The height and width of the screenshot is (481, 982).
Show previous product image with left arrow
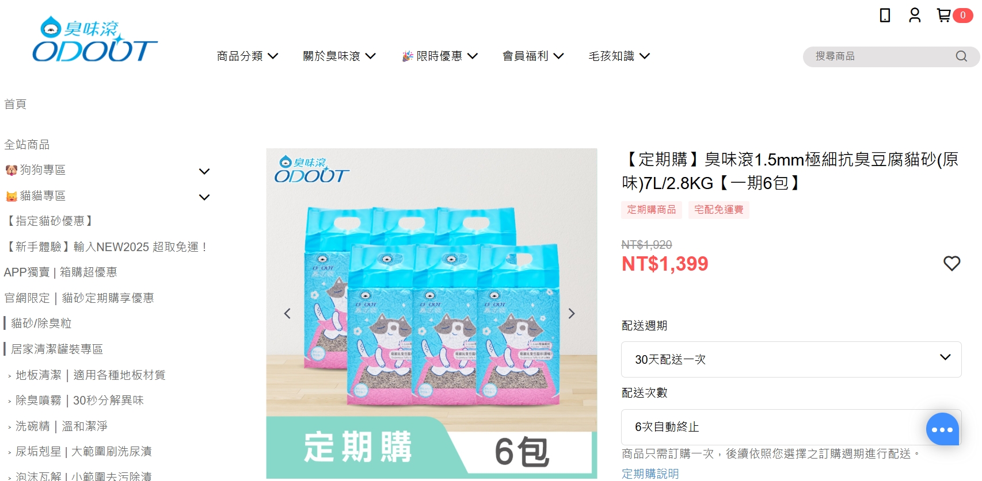tap(287, 313)
